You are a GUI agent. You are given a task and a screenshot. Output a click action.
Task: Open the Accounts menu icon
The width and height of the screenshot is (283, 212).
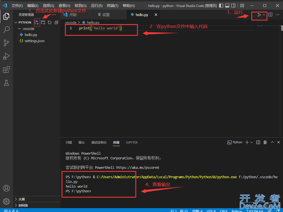click(6, 188)
